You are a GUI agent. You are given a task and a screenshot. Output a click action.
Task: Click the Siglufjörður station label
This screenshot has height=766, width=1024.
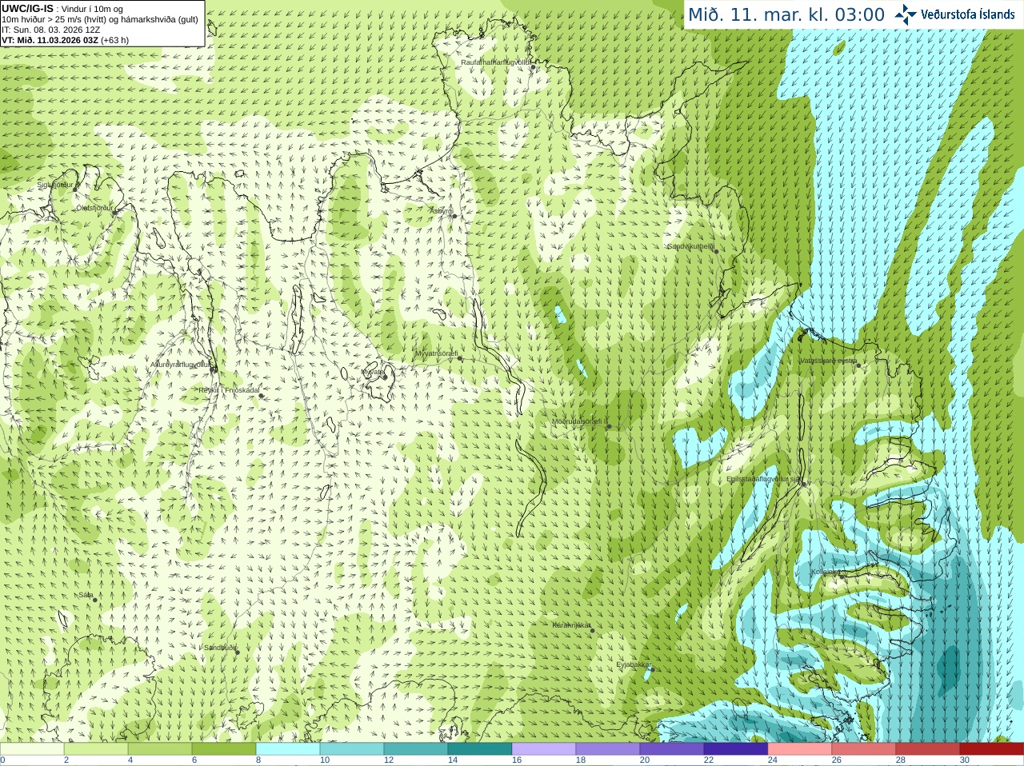coord(55,185)
